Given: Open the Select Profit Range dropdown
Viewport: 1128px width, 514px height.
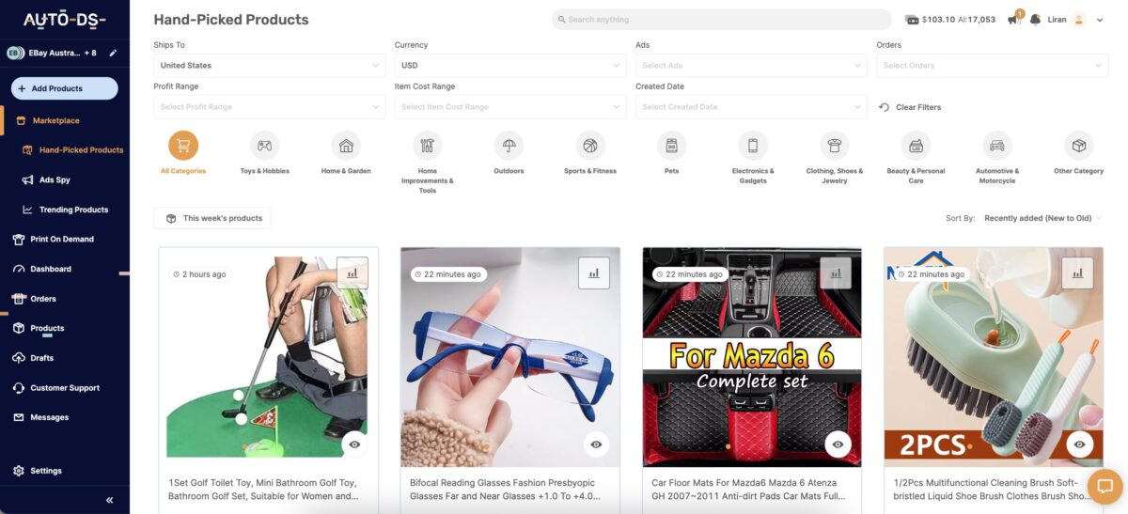Looking at the screenshot, I should tap(269, 107).
